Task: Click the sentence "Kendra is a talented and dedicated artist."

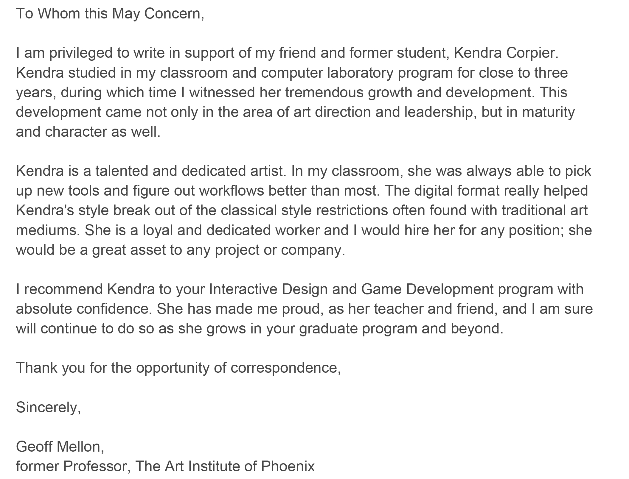Action: coord(151,171)
